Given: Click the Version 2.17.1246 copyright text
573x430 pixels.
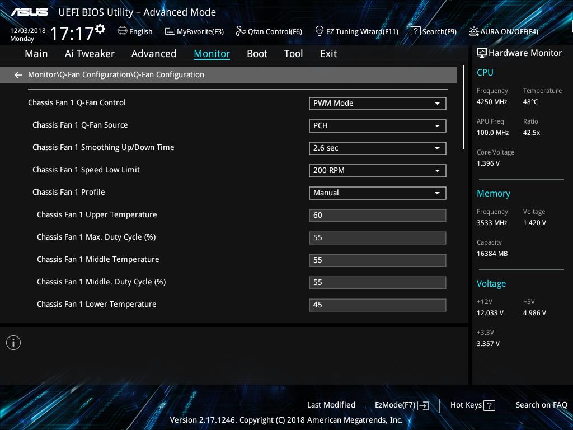Looking at the screenshot, I should [x=286, y=420].
